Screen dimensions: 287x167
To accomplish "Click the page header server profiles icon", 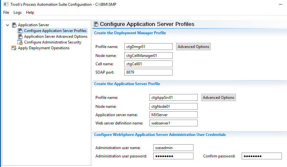I will [96, 24].
